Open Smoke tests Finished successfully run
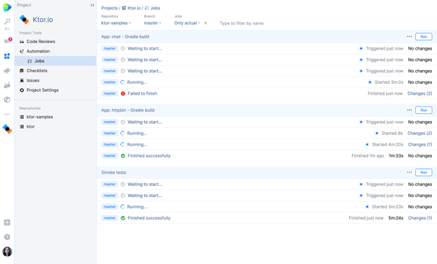 [x=149, y=218]
